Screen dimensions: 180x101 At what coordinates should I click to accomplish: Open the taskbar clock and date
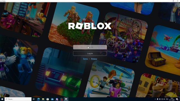pos(172,99)
